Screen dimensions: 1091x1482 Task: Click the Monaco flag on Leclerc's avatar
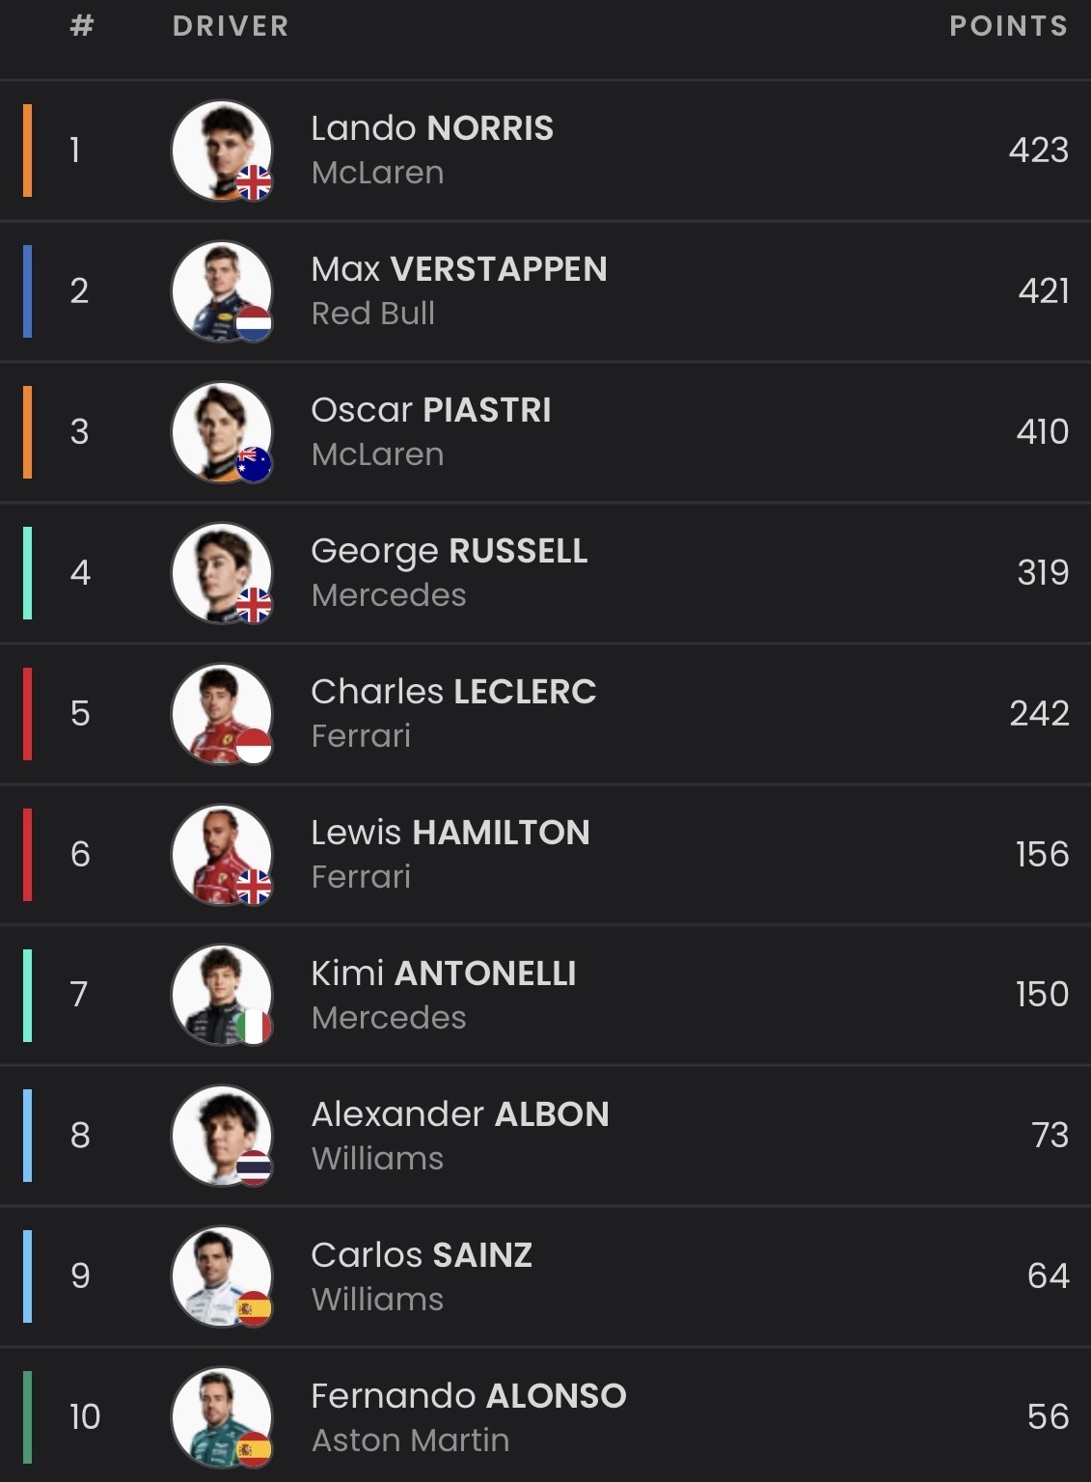point(254,746)
